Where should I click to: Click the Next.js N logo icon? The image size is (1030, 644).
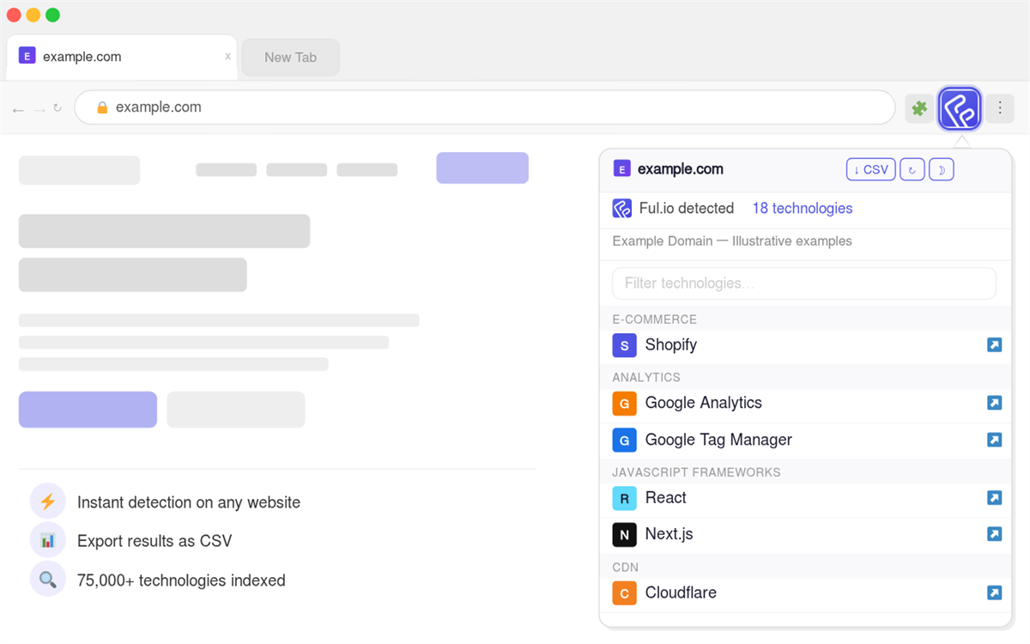tap(624, 535)
